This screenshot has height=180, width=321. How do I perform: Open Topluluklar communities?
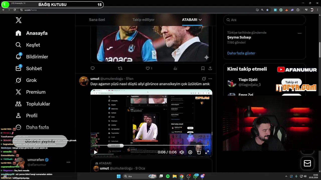tap(33, 104)
